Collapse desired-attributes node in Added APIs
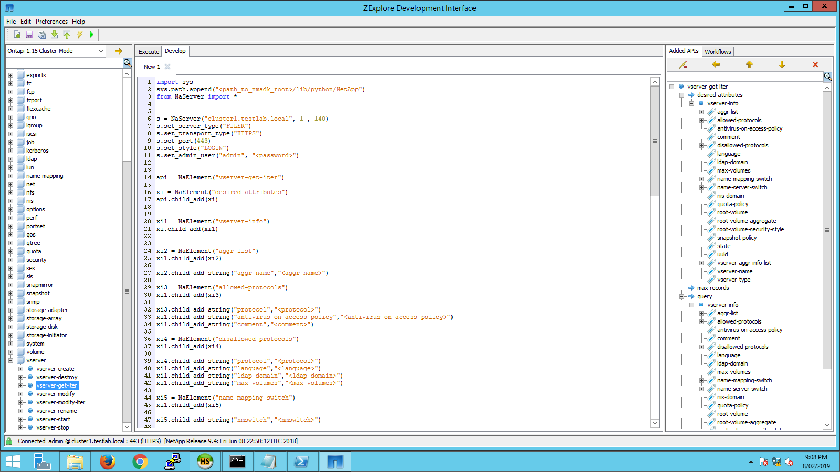The image size is (840, 472). click(681, 95)
